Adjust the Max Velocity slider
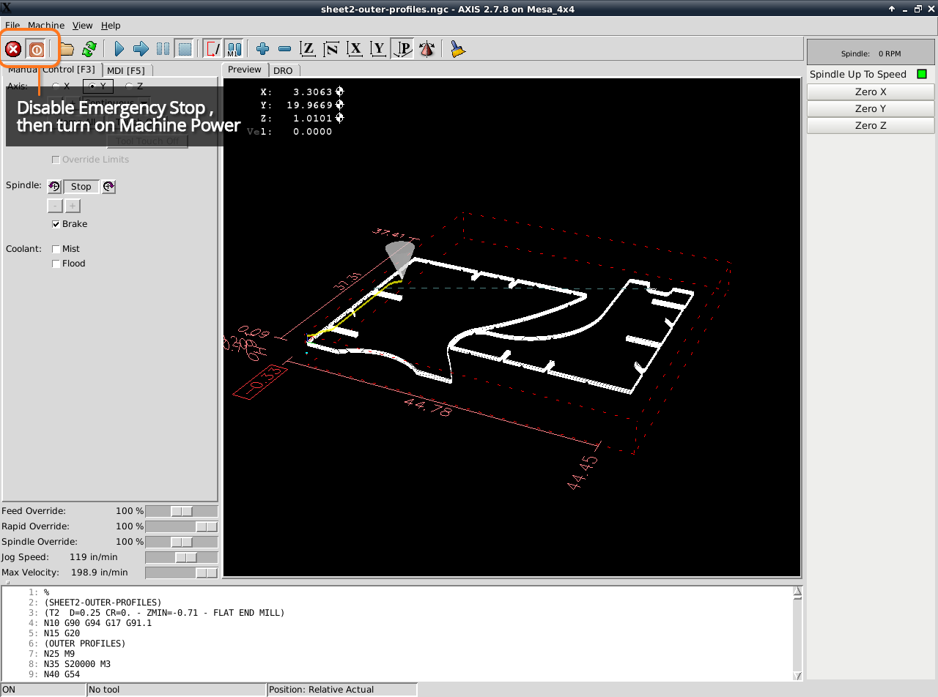The image size is (938, 697). point(182,573)
